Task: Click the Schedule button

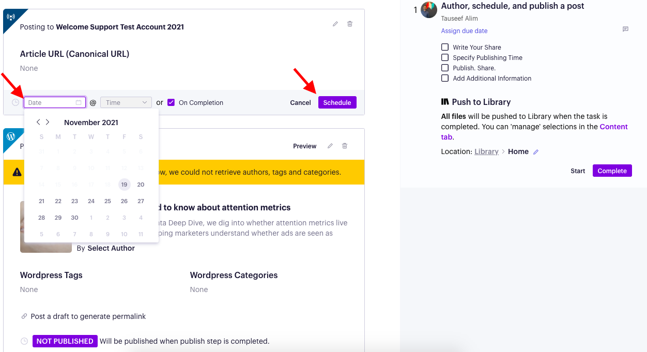Action: point(337,102)
